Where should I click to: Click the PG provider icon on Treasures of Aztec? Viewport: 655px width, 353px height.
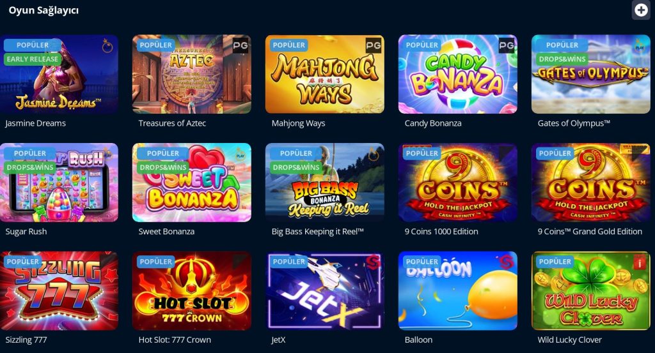coord(241,45)
